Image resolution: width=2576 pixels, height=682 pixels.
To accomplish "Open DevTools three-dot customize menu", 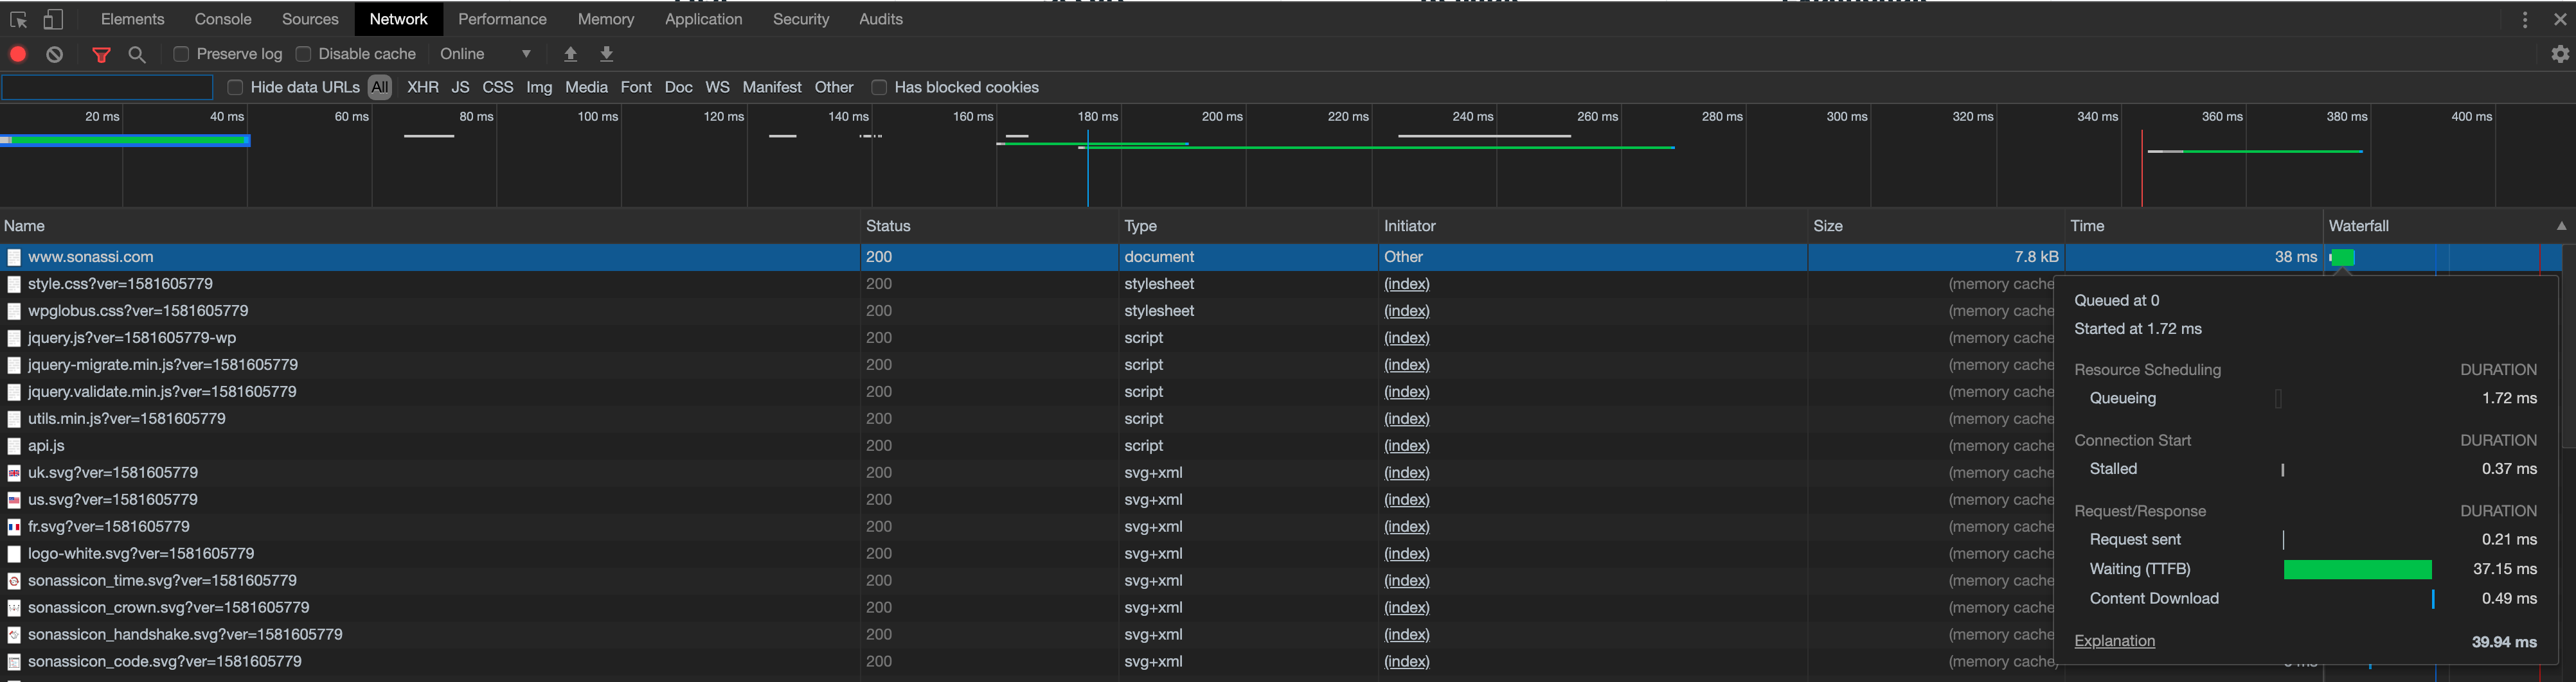I will point(2525,19).
